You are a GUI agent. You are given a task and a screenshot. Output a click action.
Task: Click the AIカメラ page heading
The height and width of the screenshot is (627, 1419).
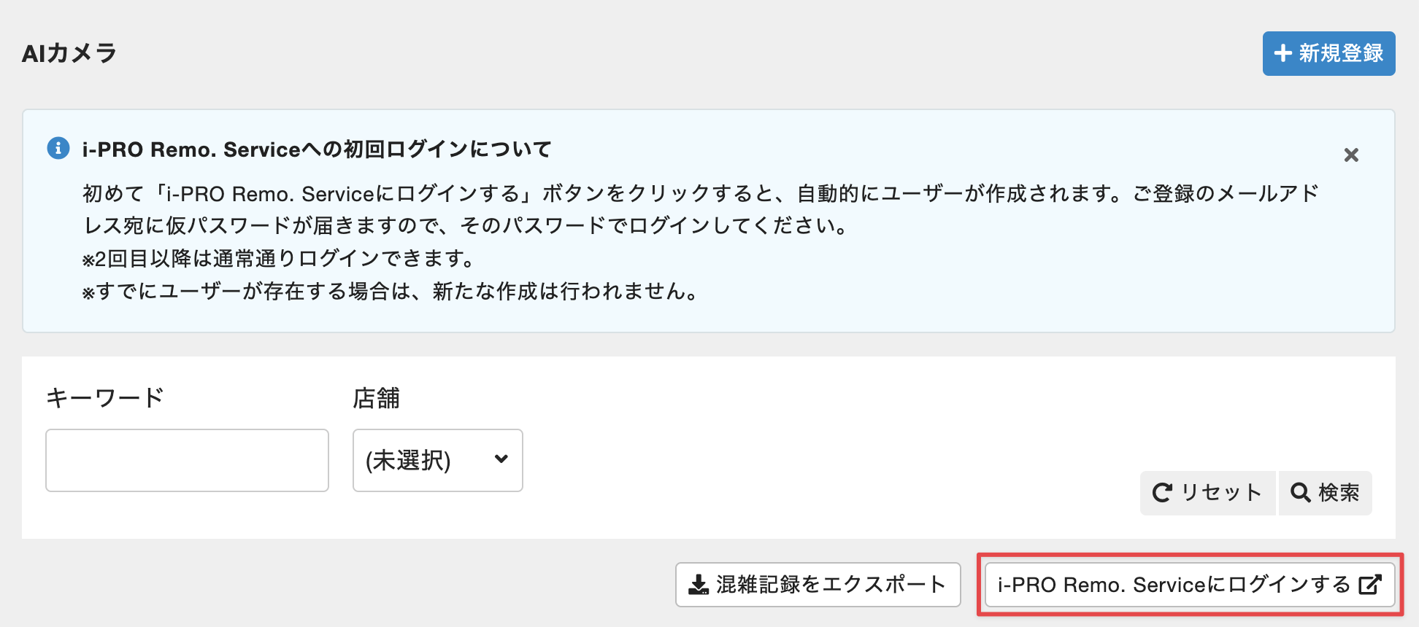pyautogui.click(x=69, y=53)
